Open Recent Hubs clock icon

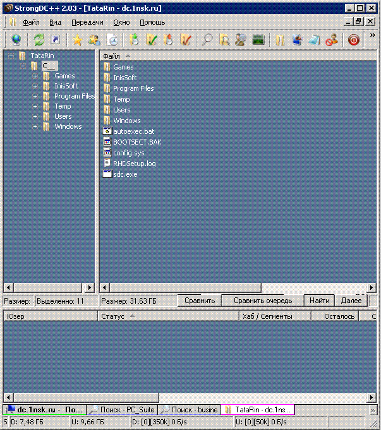112,40
